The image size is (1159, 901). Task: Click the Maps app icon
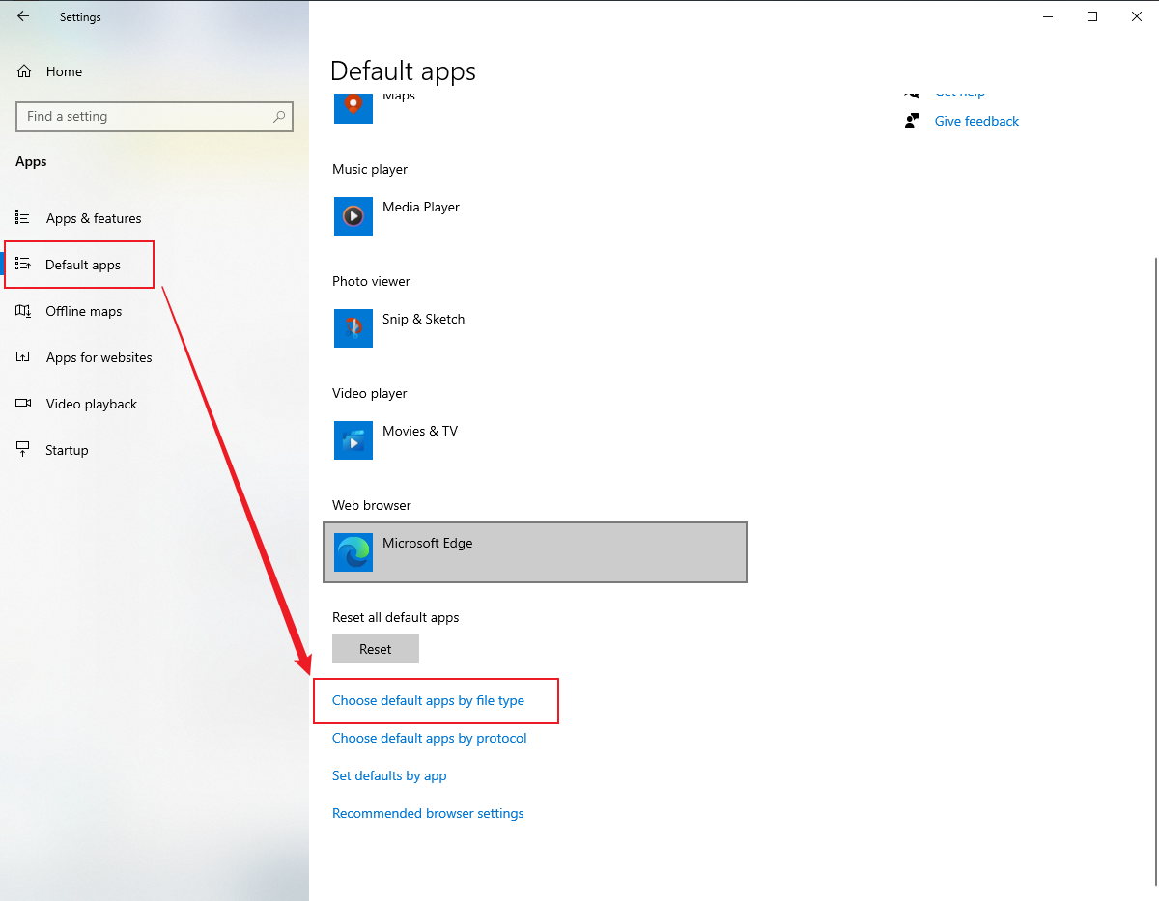click(x=353, y=104)
